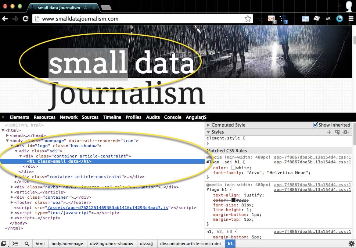The width and height of the screenshot is (356, 248).
Task: Select div#logo.box-shadow breadcrumb
Action: point(111,244)
